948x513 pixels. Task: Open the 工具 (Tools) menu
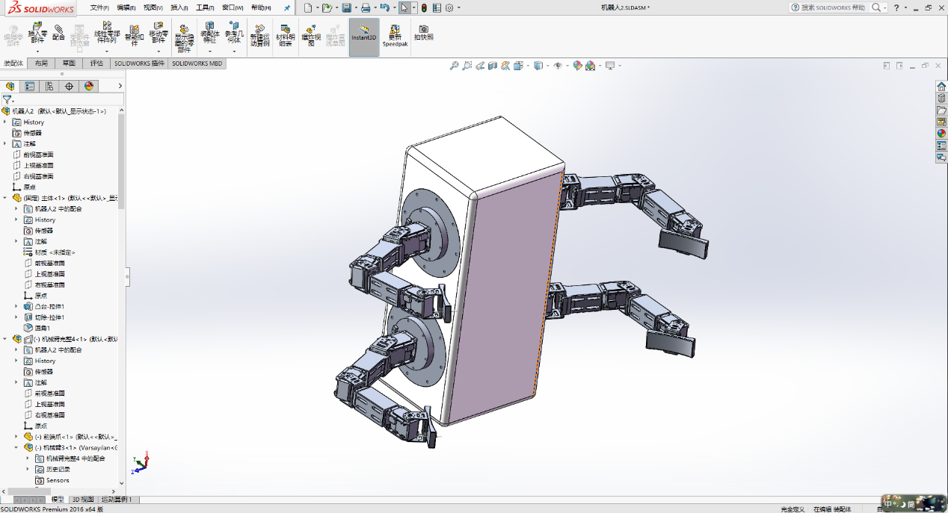point(204,7)
